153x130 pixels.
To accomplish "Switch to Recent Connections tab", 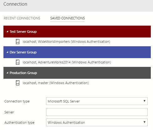I will coord(22,18).
